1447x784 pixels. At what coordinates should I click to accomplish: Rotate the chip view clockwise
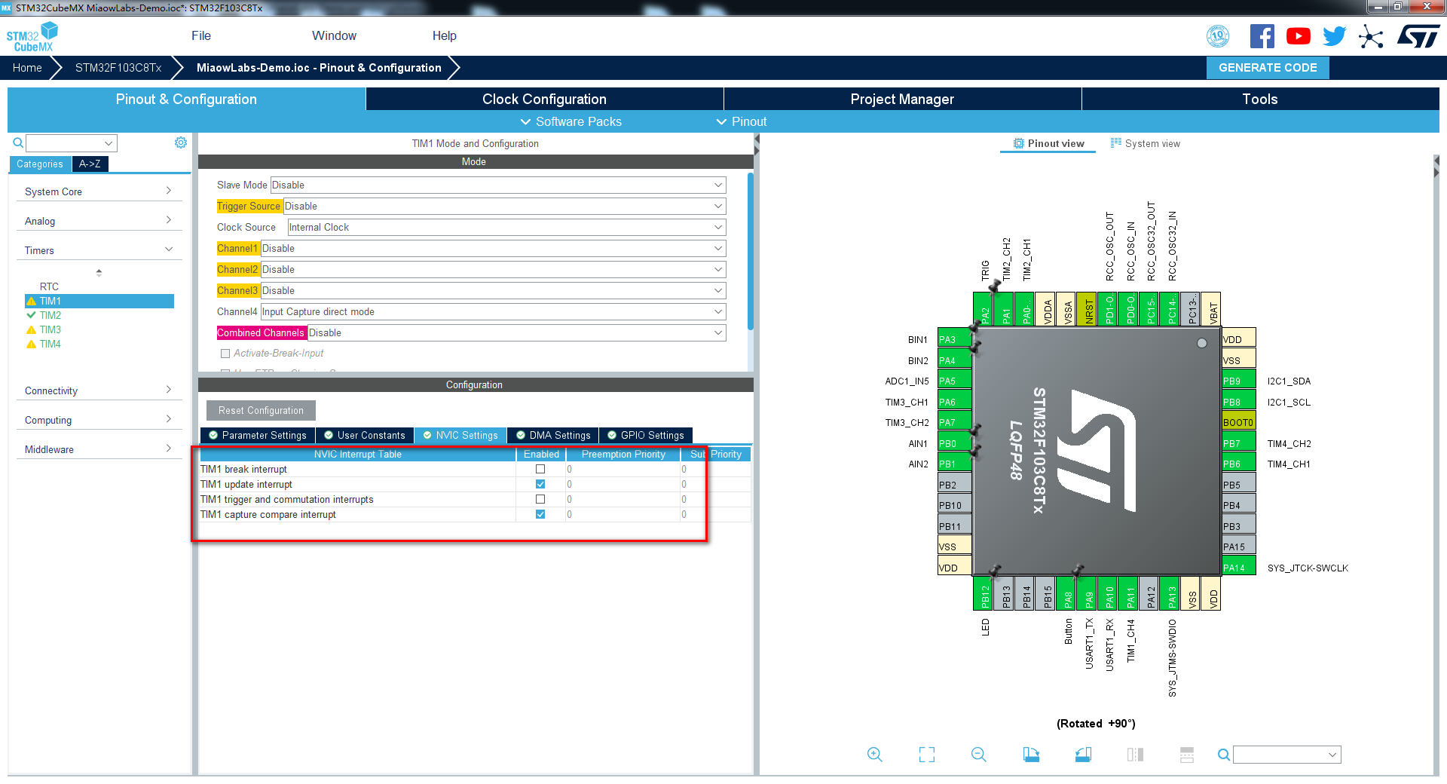(x=1031, y=755)
